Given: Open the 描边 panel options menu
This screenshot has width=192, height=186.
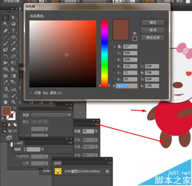Looking at the screenshot, I should click(x=71, y=143).
